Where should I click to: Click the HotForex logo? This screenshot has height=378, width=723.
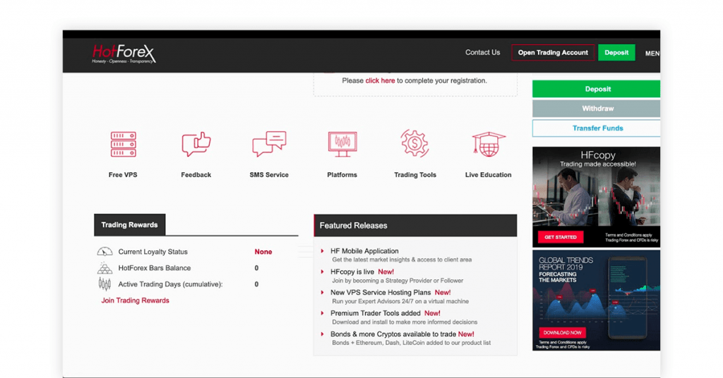[x=124, y=54]
